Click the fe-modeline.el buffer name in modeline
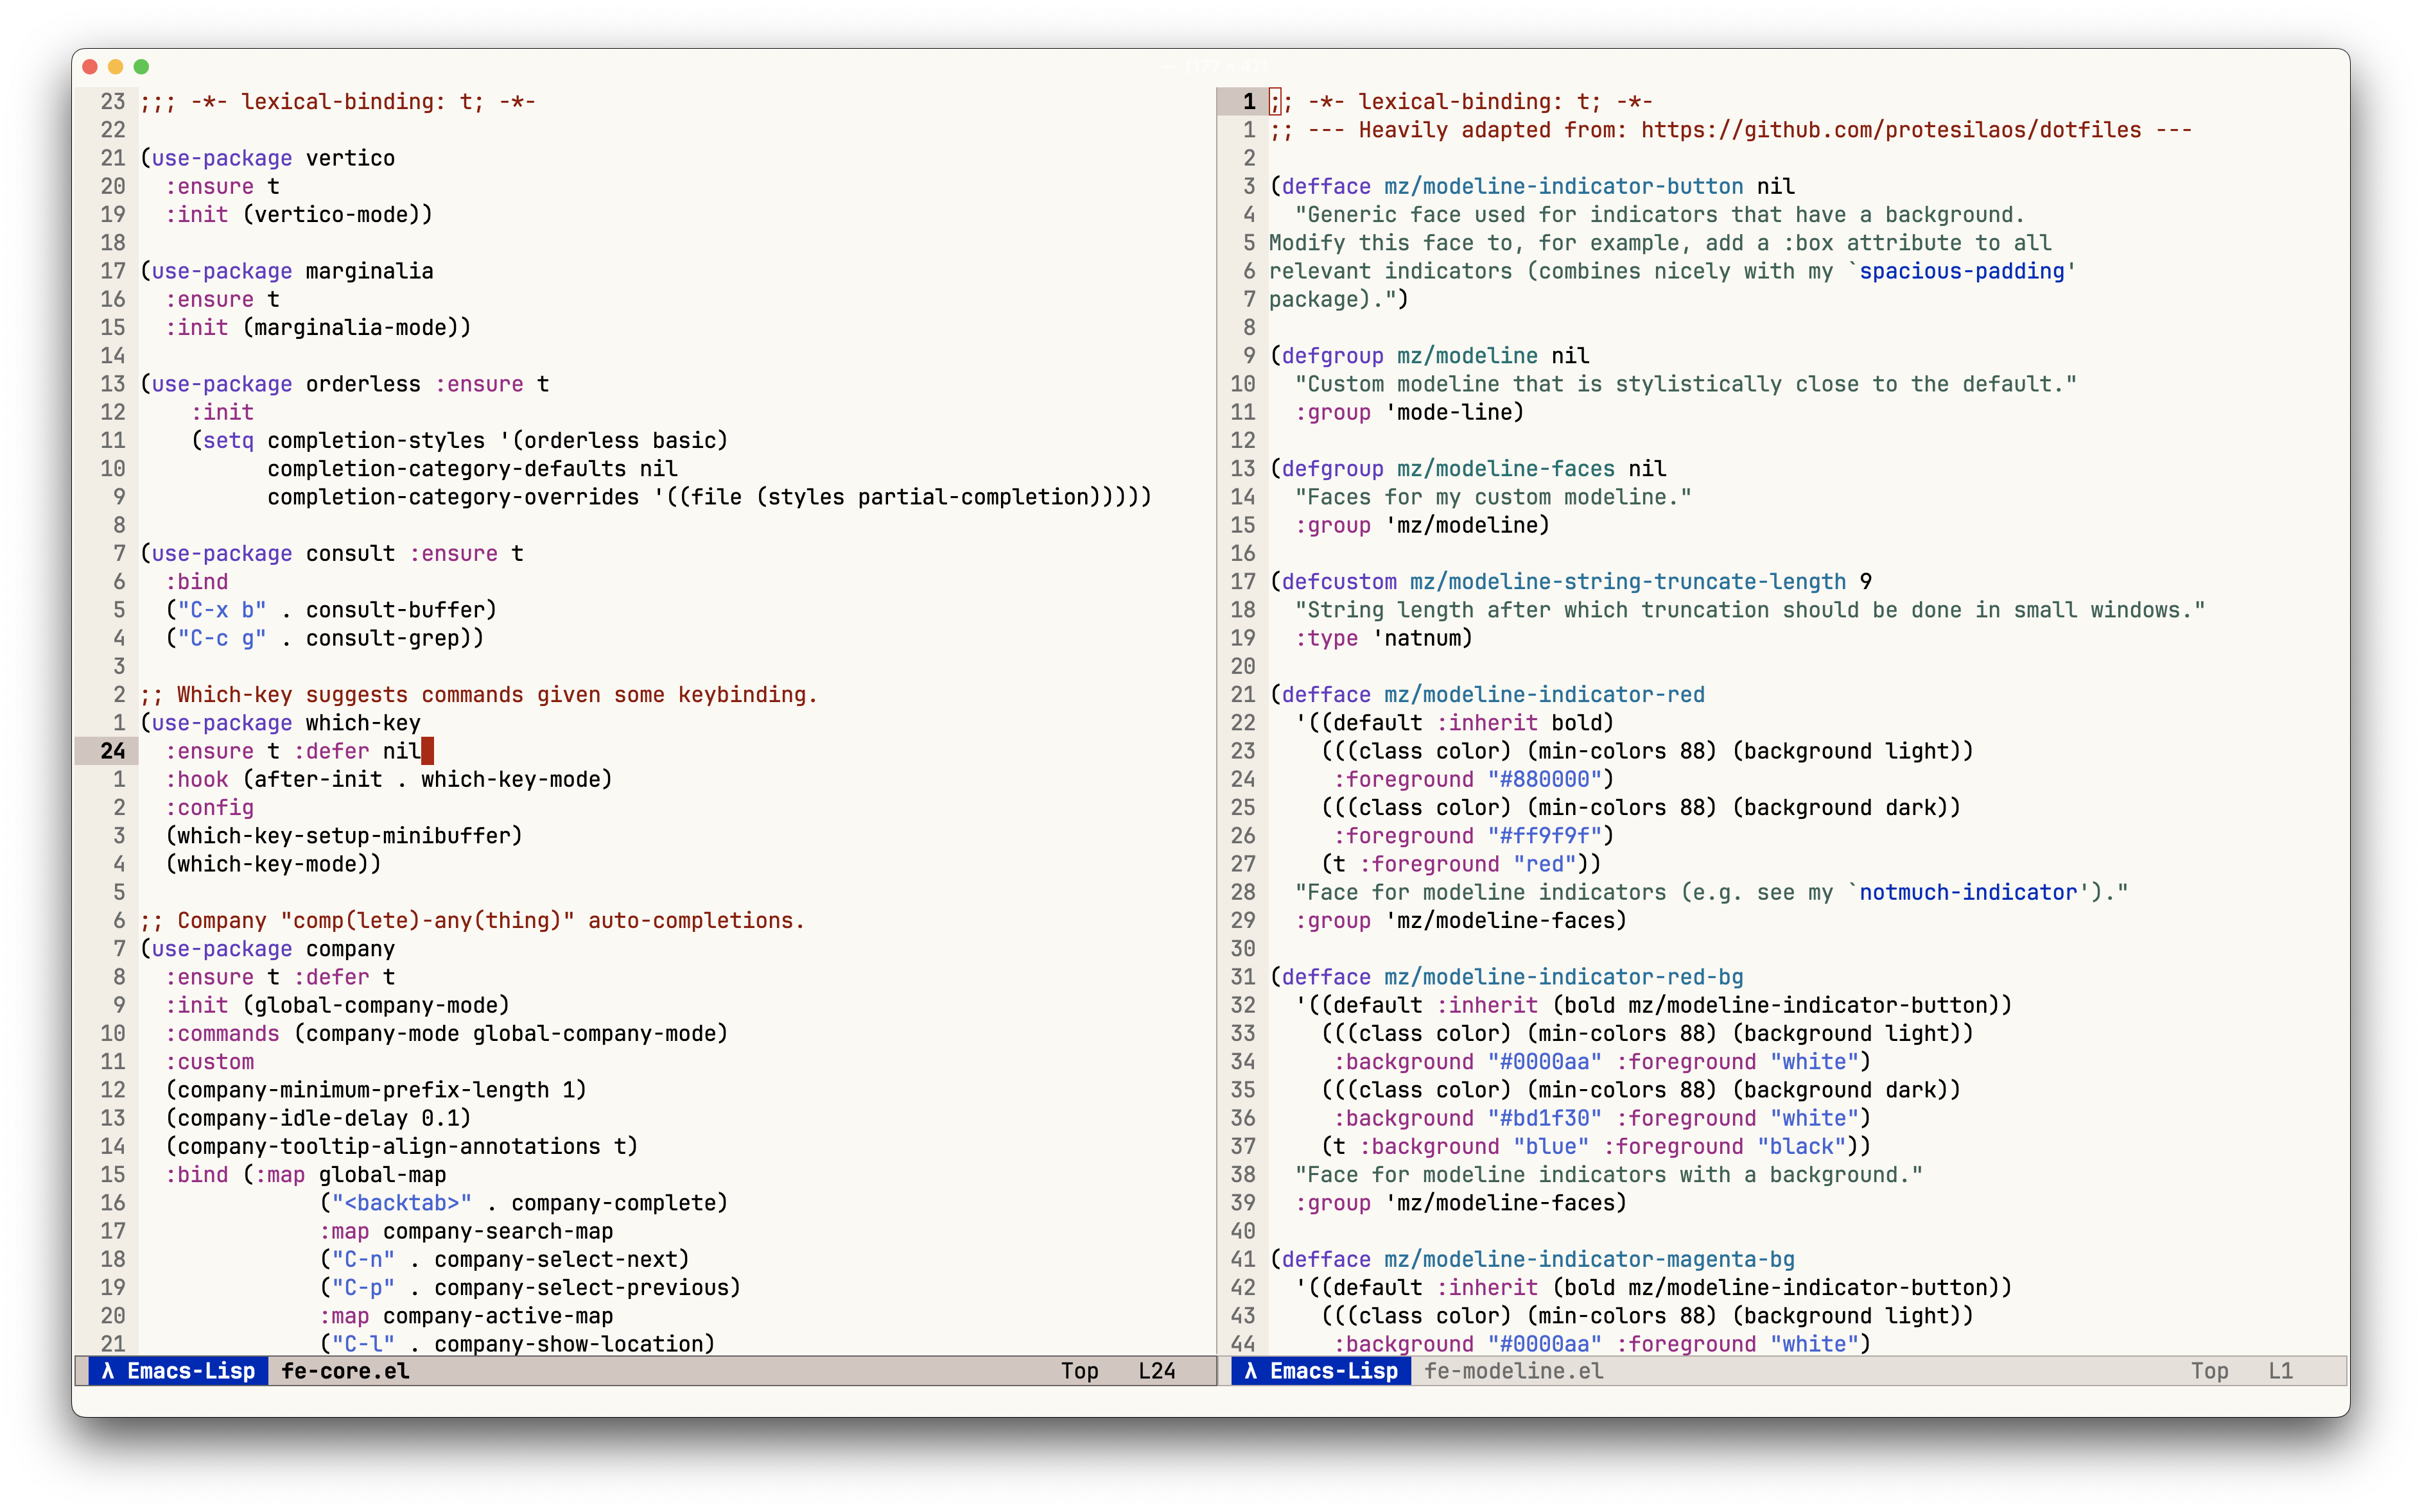The height and width of the screenshot is (1512, 2422). tap(1513, 1370)
